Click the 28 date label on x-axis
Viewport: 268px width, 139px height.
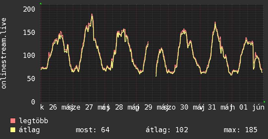[x=119, y=107]
